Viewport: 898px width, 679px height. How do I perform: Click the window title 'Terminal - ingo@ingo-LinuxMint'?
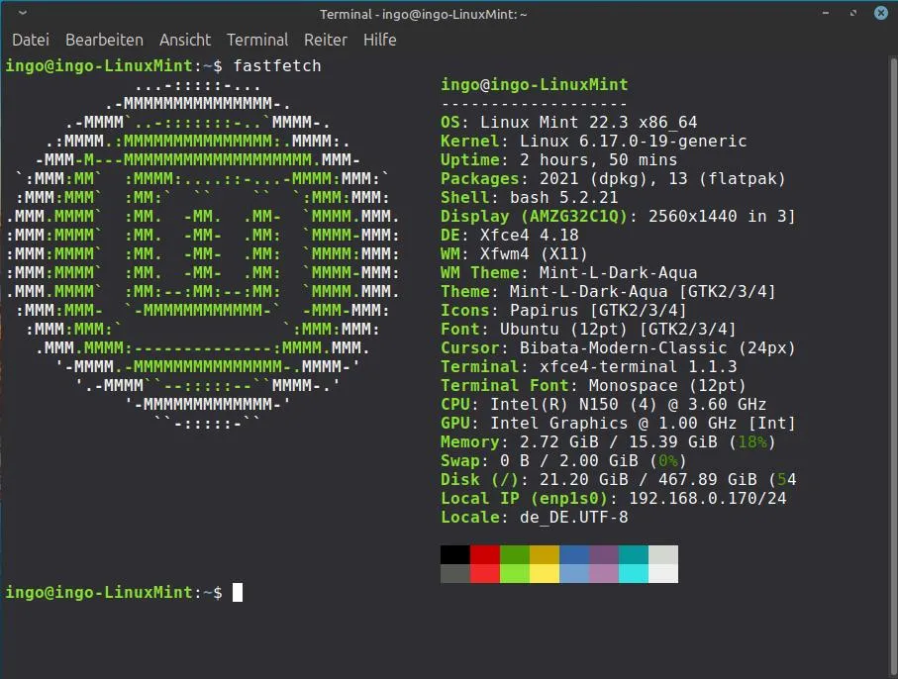(x=423, y=14)
